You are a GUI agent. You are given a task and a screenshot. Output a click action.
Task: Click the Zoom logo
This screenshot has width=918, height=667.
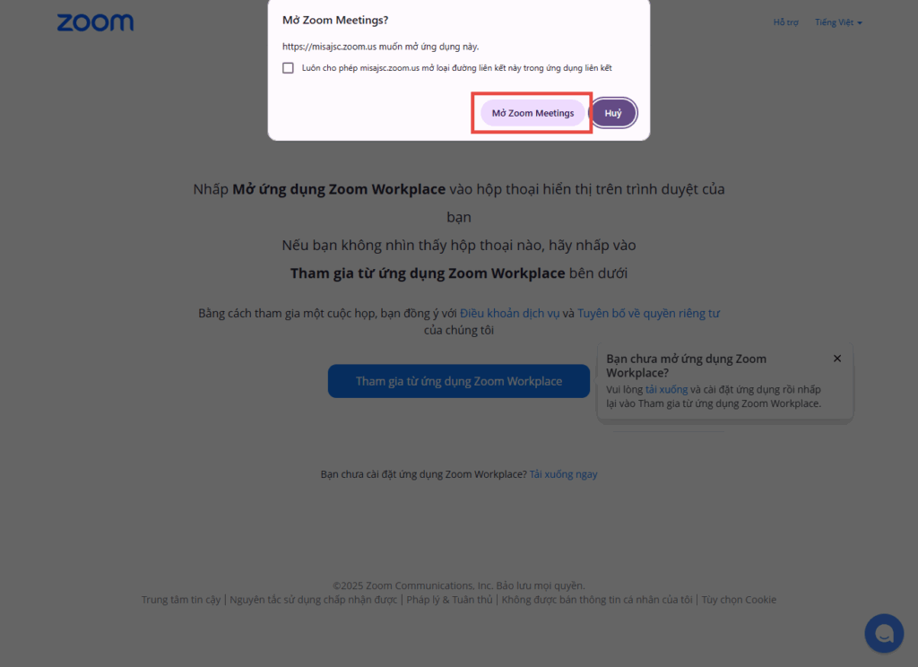pyautogui.click(x=95, y=22)
